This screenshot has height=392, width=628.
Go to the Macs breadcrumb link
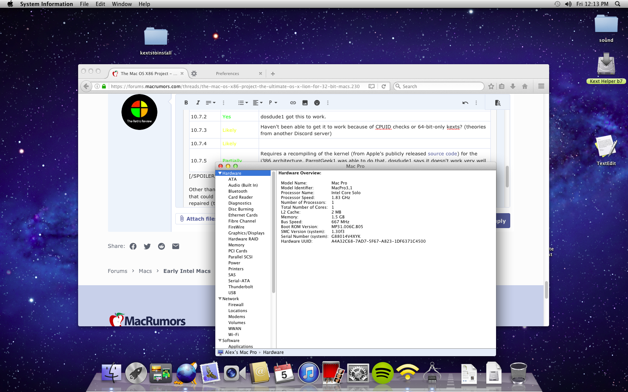coord(145,271)
